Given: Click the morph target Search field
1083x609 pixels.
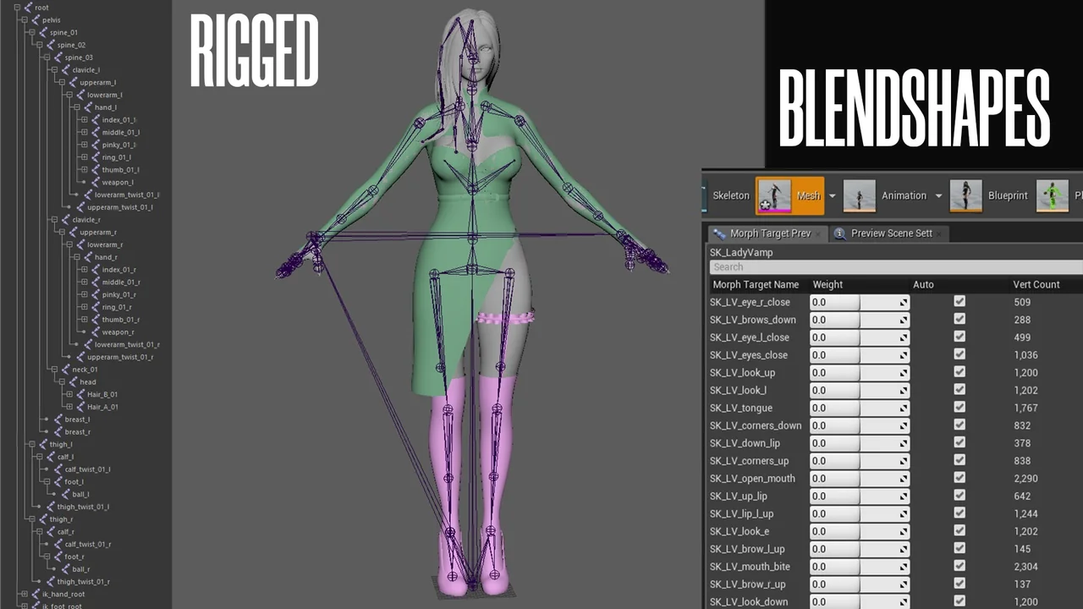Looking at the screenshot, I should coord(893,266).
